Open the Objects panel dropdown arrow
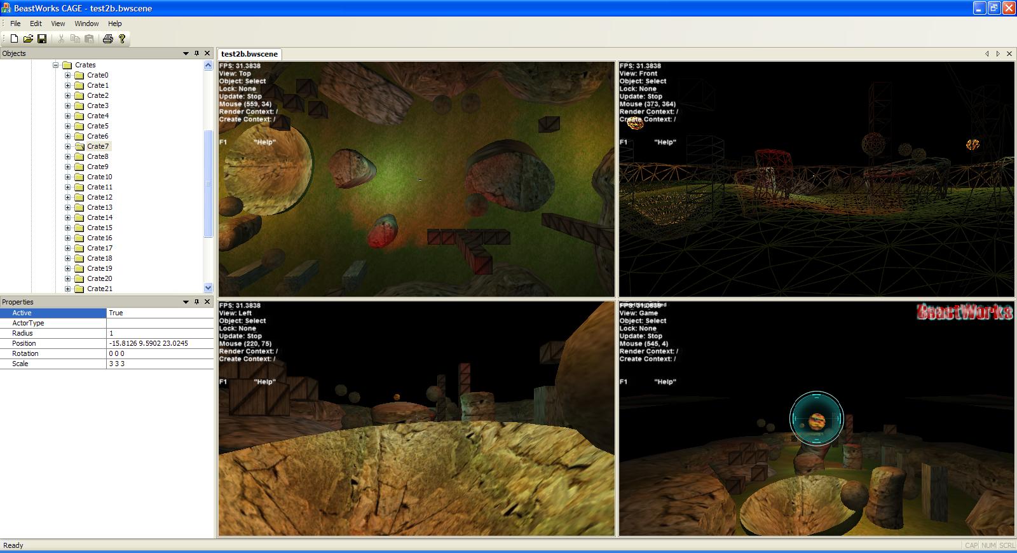Image resolution: width=1017 pixels, height=553 pixels. [186, 53]
